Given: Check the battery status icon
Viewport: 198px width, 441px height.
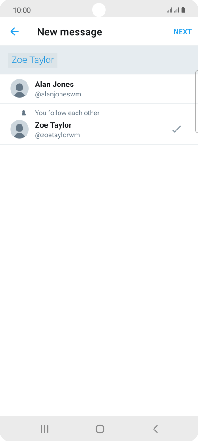Looking at the screenshot, I should [183, 10].
